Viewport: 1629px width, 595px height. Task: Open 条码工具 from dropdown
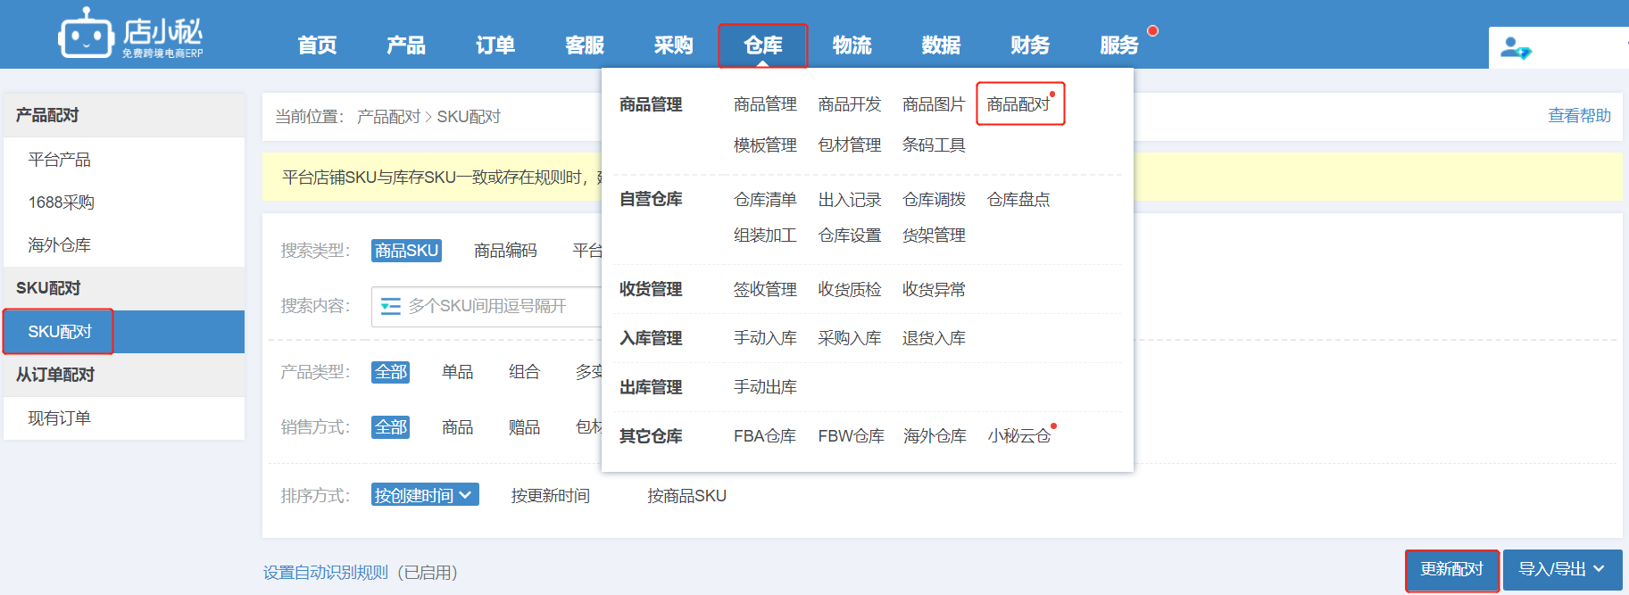tap(934, 145)
